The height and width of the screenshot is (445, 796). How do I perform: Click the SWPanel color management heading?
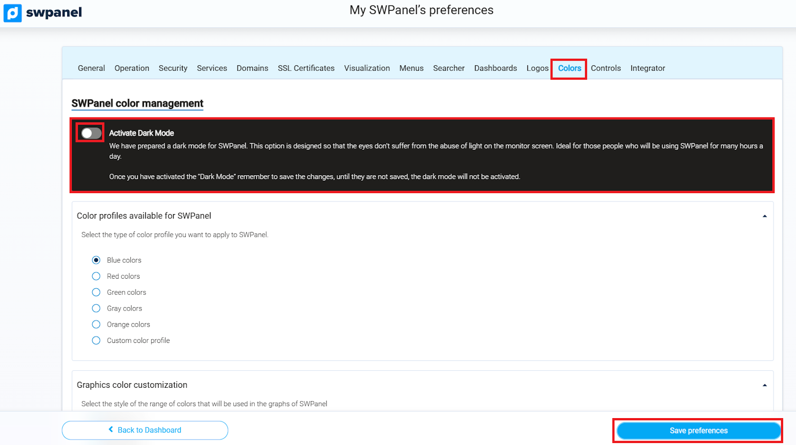pyautogui.click(x=137, y=104)
